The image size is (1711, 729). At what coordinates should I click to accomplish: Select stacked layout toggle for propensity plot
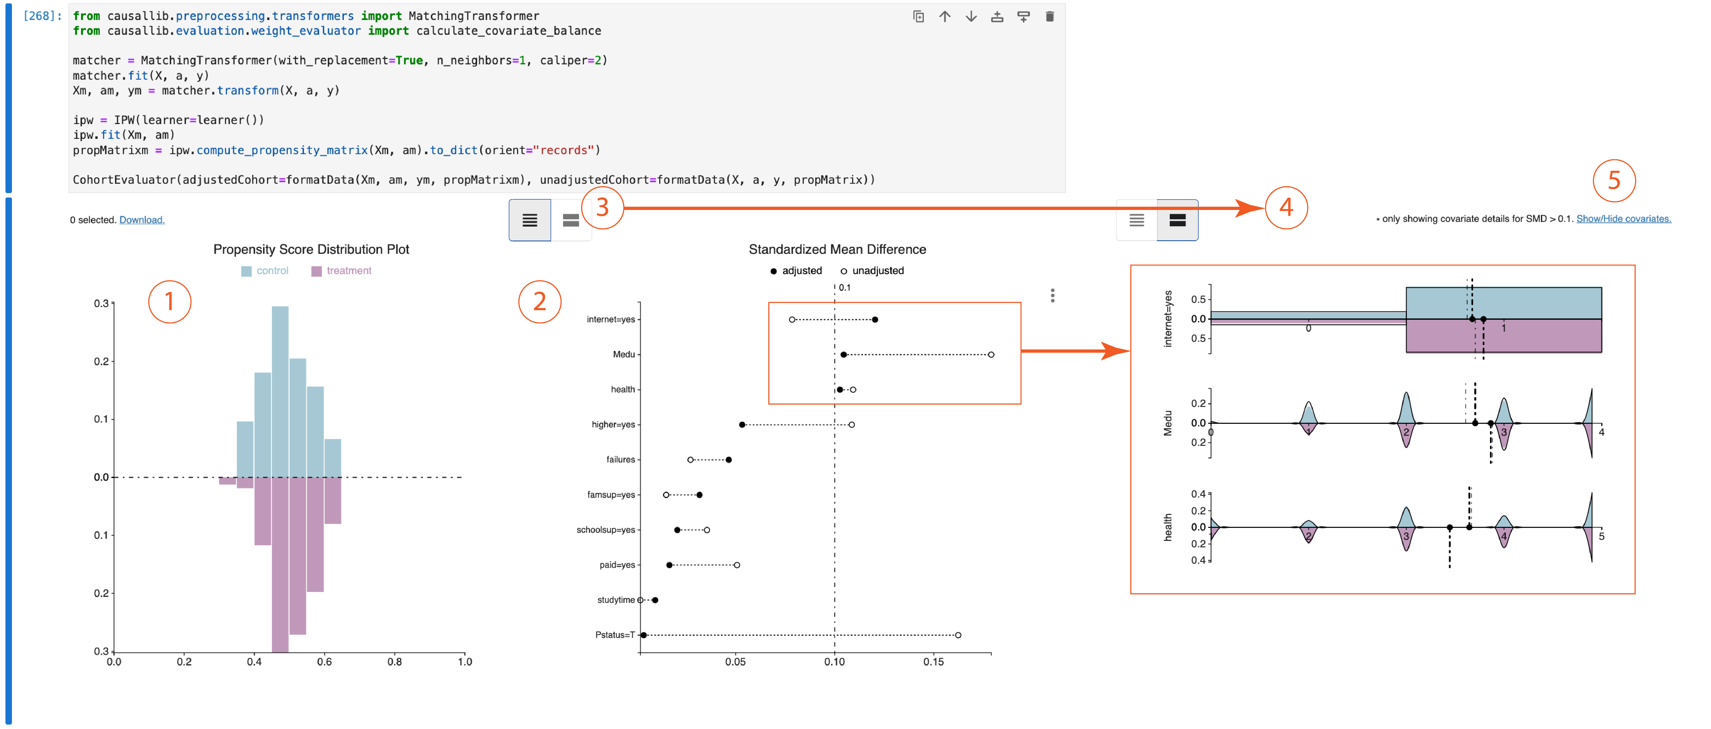(571, 220)
